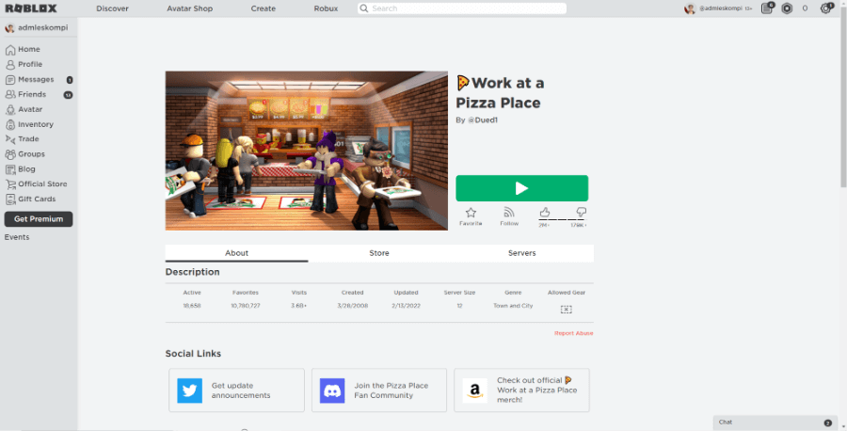Screen dimensions: 847x431
Task: Open Avatar in the sidebar
Action: coord(24,109)
